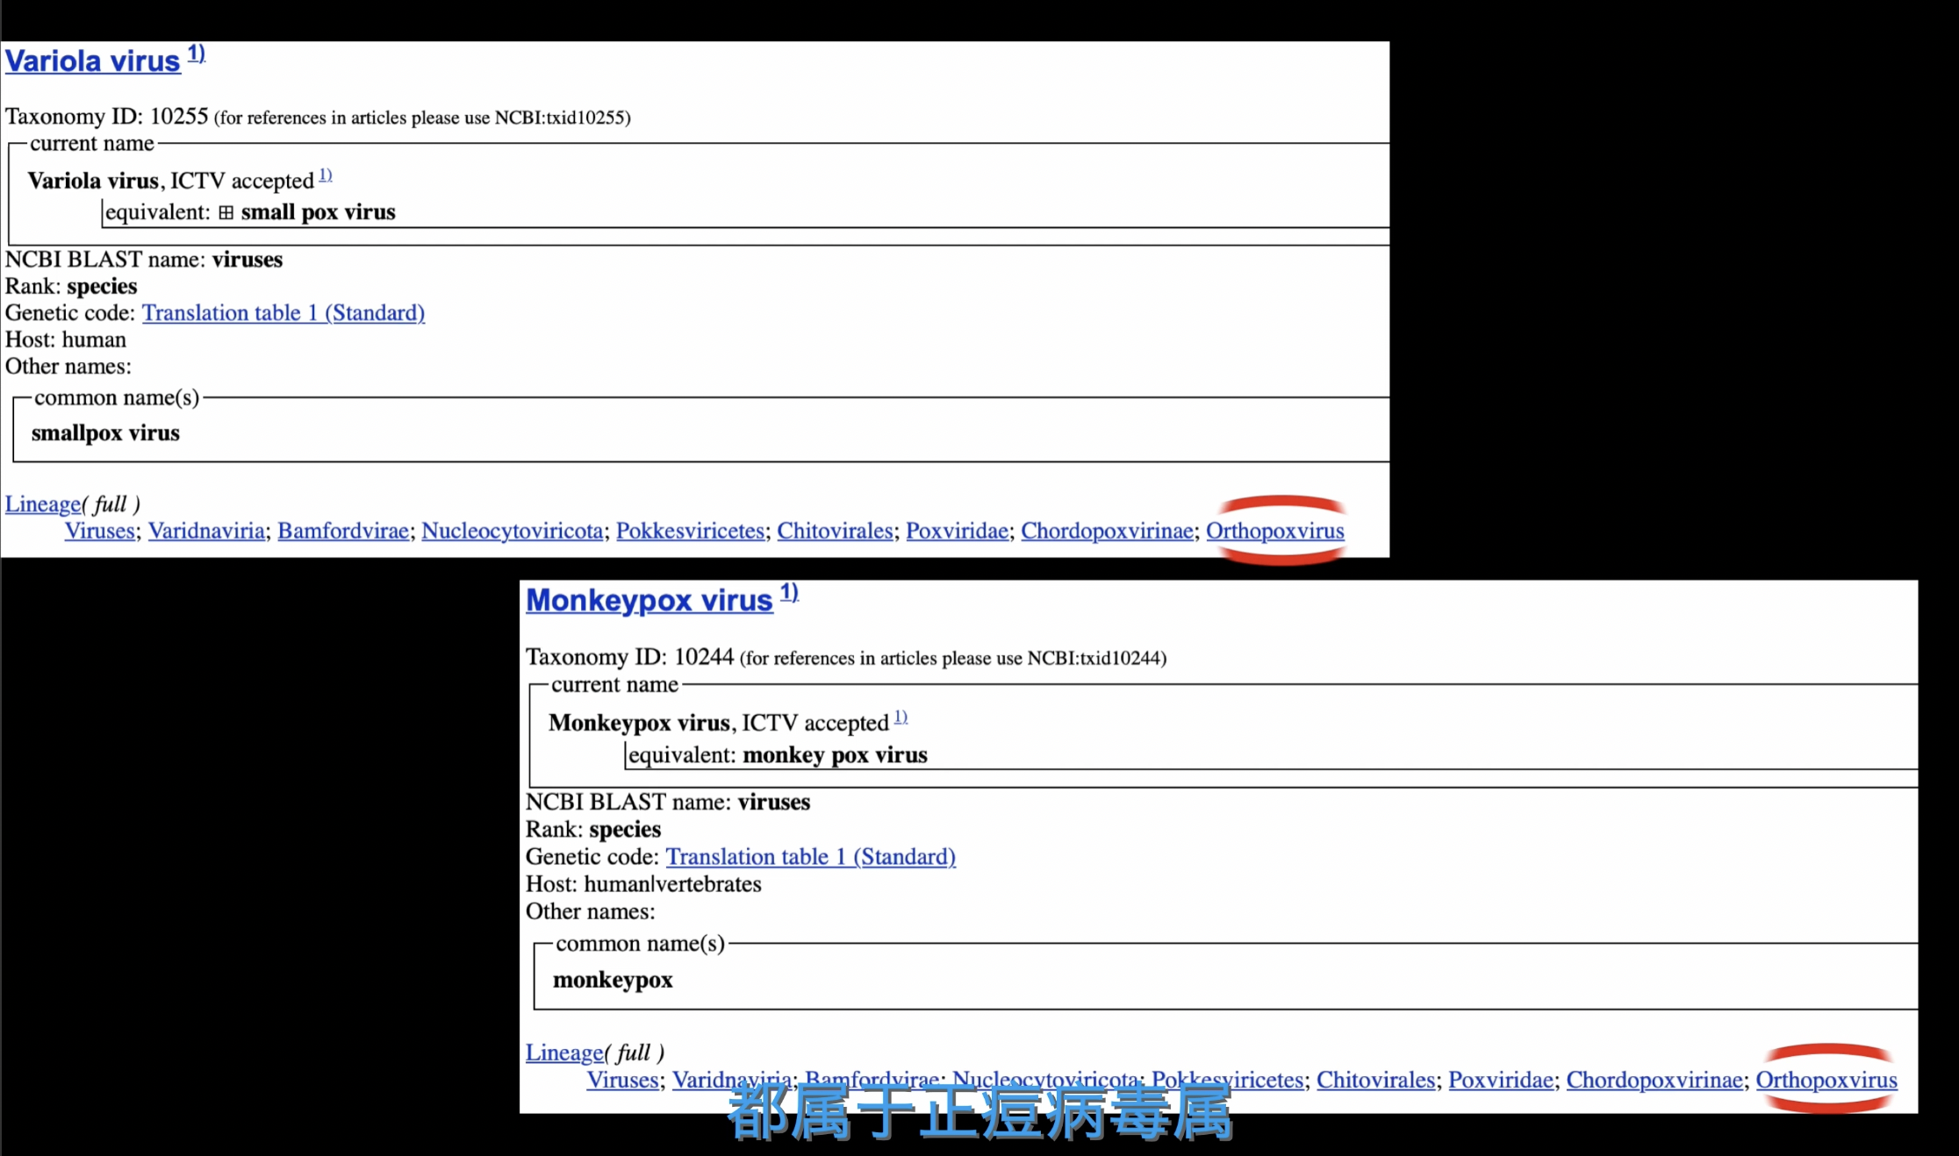Screen dimensions: 1959x1156
Task: Open Chordopoxvirinae in Variola lineage
Action: click(x=1107, y=531)
